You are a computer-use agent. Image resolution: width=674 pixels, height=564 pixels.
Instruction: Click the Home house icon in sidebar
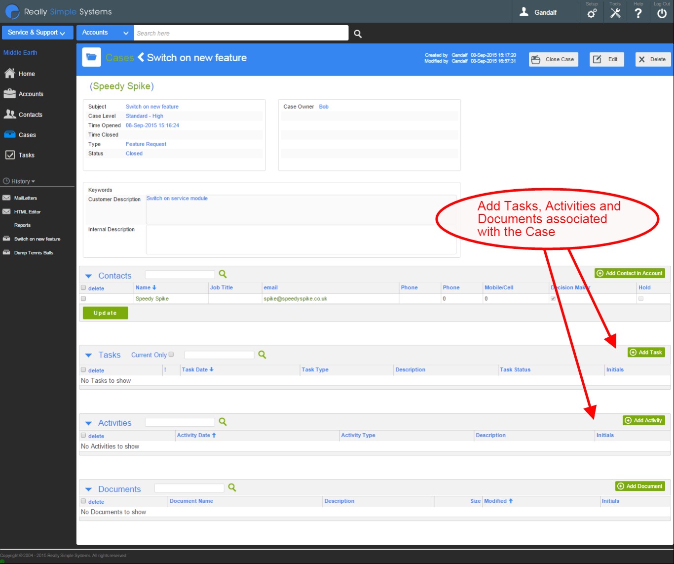point(9,74)
